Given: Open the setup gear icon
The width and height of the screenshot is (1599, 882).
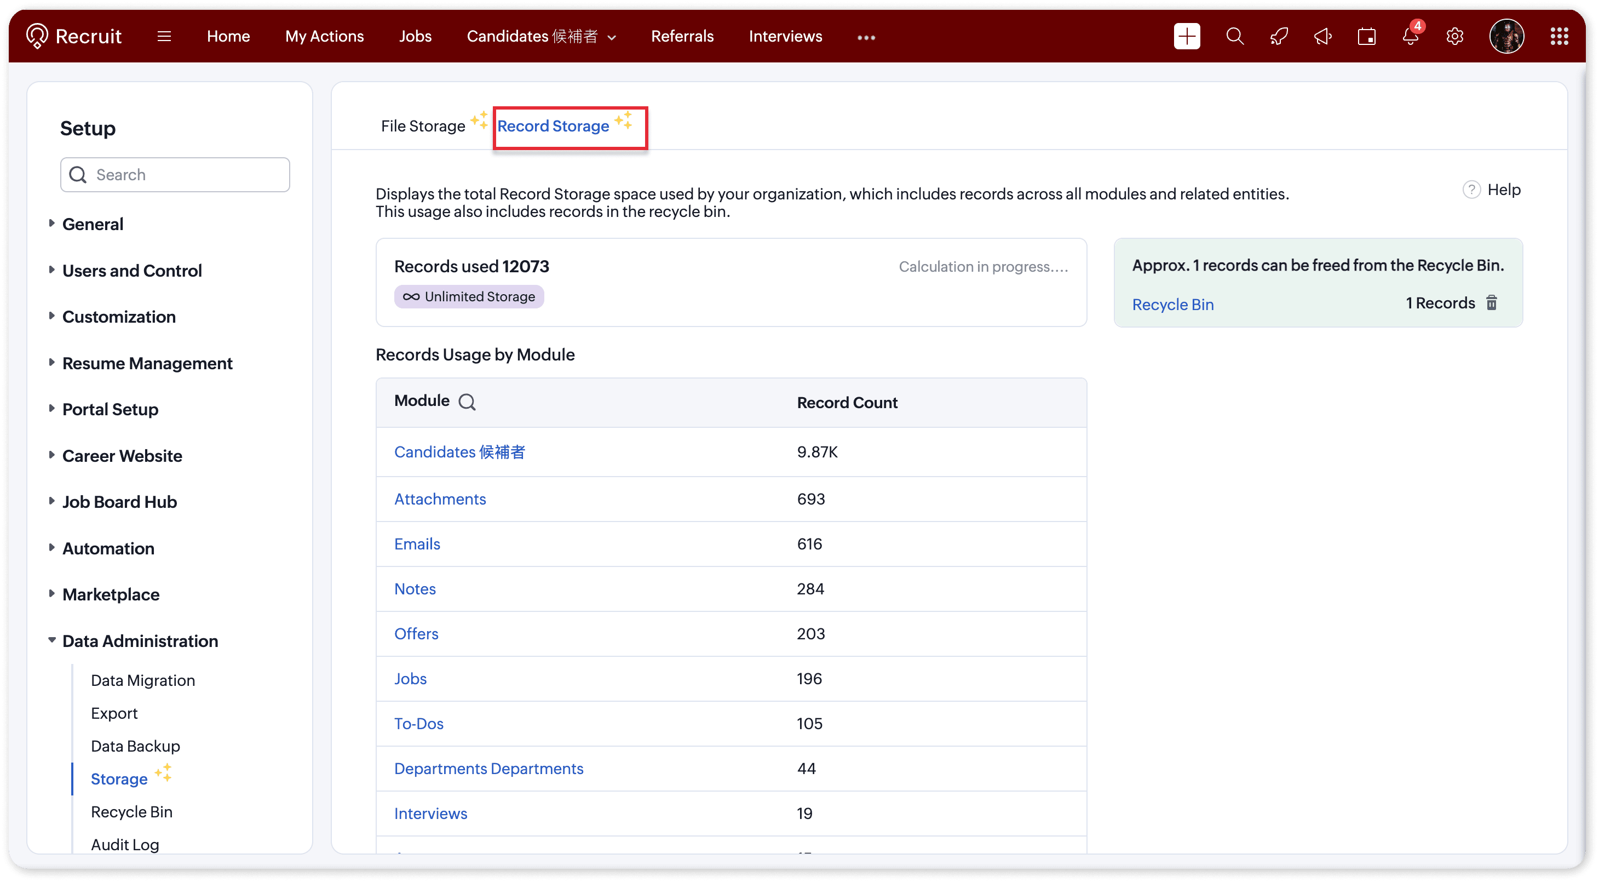Looking at the screenshot, I should point(1454,36).
